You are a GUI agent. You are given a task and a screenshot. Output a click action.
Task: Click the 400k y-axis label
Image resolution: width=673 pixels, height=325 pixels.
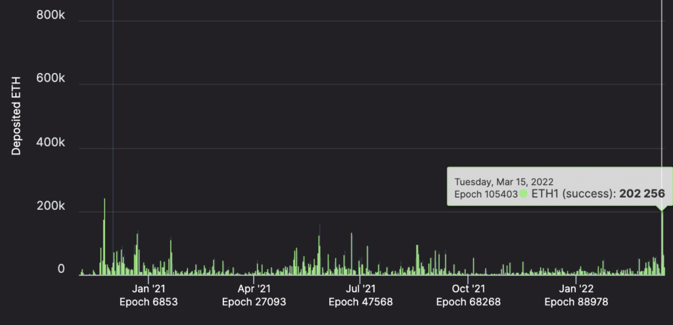point(51,142)
